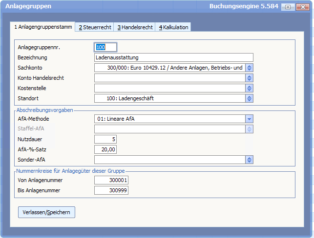Open the Sachkonto lookup spinner
This screenshot has width=314, height=238.
tap(250, 68)
